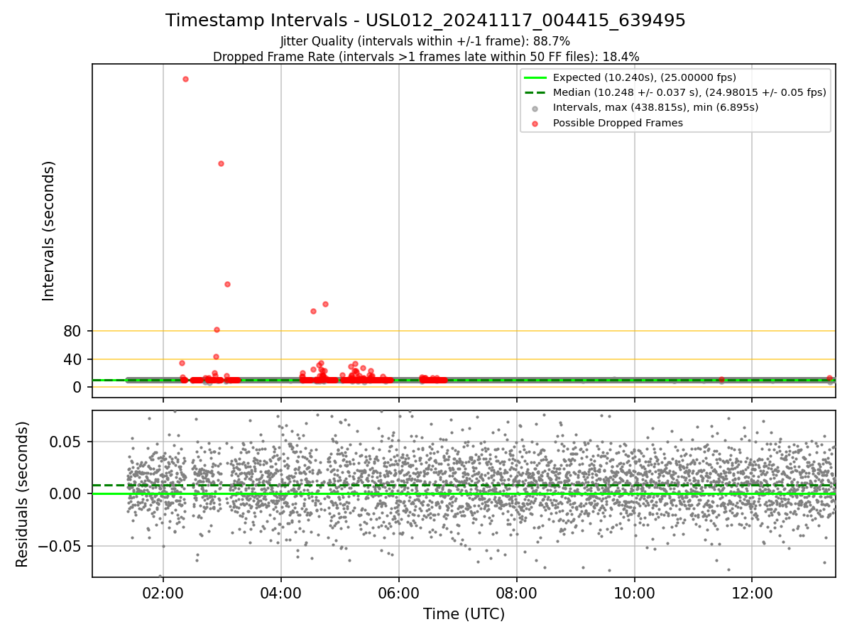852x639 pixels.
Task: Click the 08:00 time tick label
Action: pos(517,591)
